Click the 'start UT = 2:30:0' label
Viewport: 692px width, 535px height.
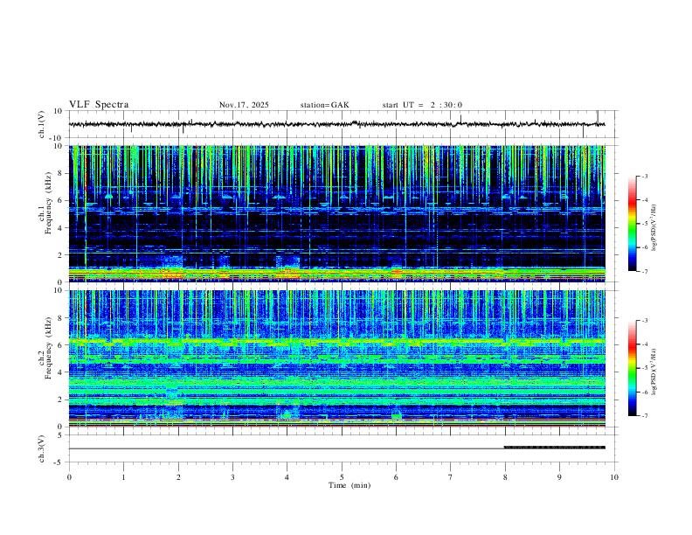(x=422, y=105)
